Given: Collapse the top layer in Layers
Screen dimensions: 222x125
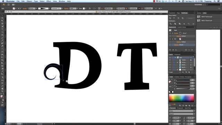Looking at the screenshot, I should tap(175, 57).
